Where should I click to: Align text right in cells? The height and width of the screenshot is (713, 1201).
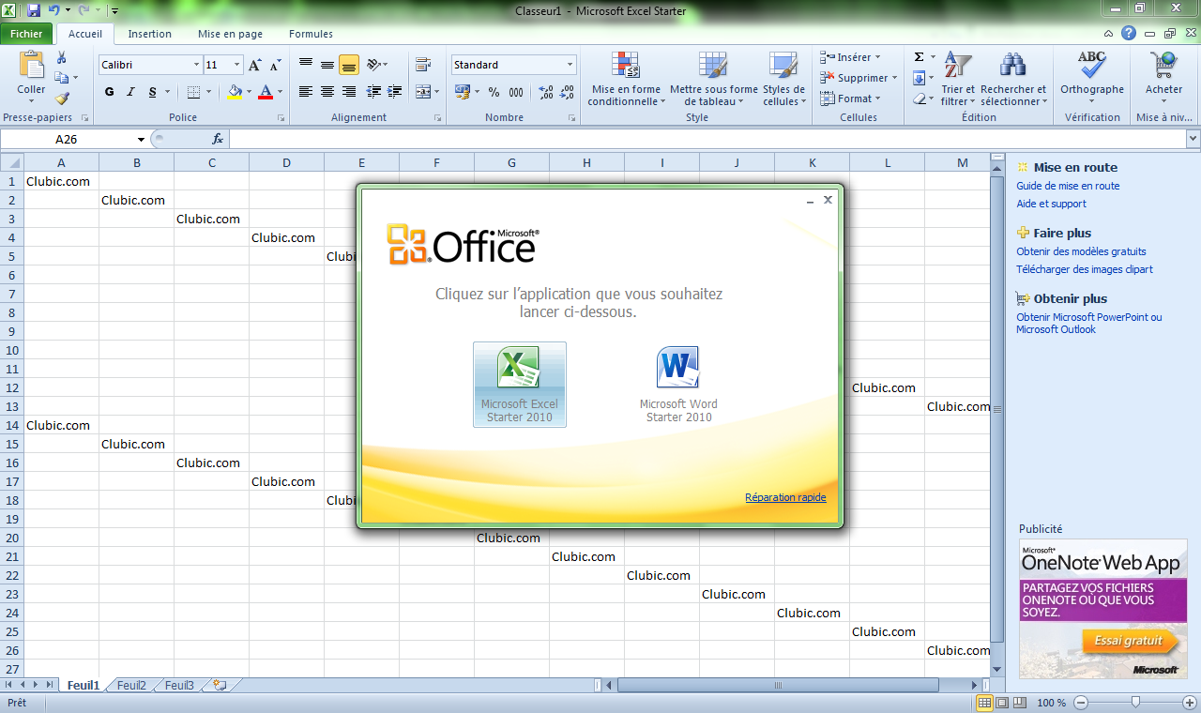(x=349, y=92)
